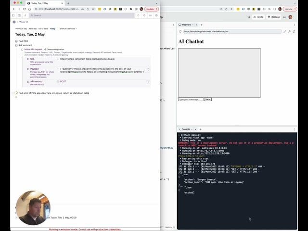Open Tana notifications bell icon near search
The width and height of the screenshot is (308, 231).
[x=138, y=15]
